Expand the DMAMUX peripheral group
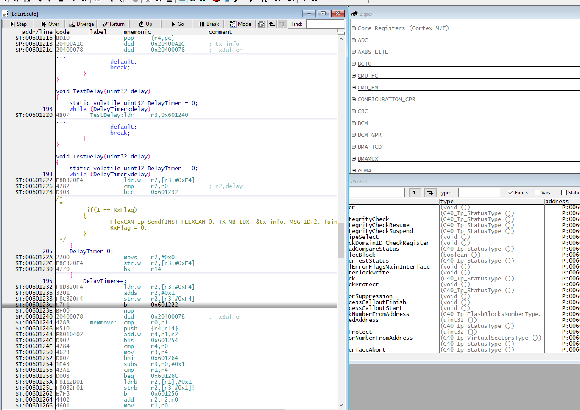Viewport: 580px width, 410px height. (354, 159)
